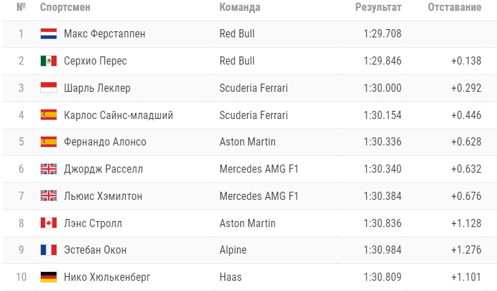This screenshot has height=291, width=497.
Task: Select the Отставание column header
Action: tap(455, 7)
